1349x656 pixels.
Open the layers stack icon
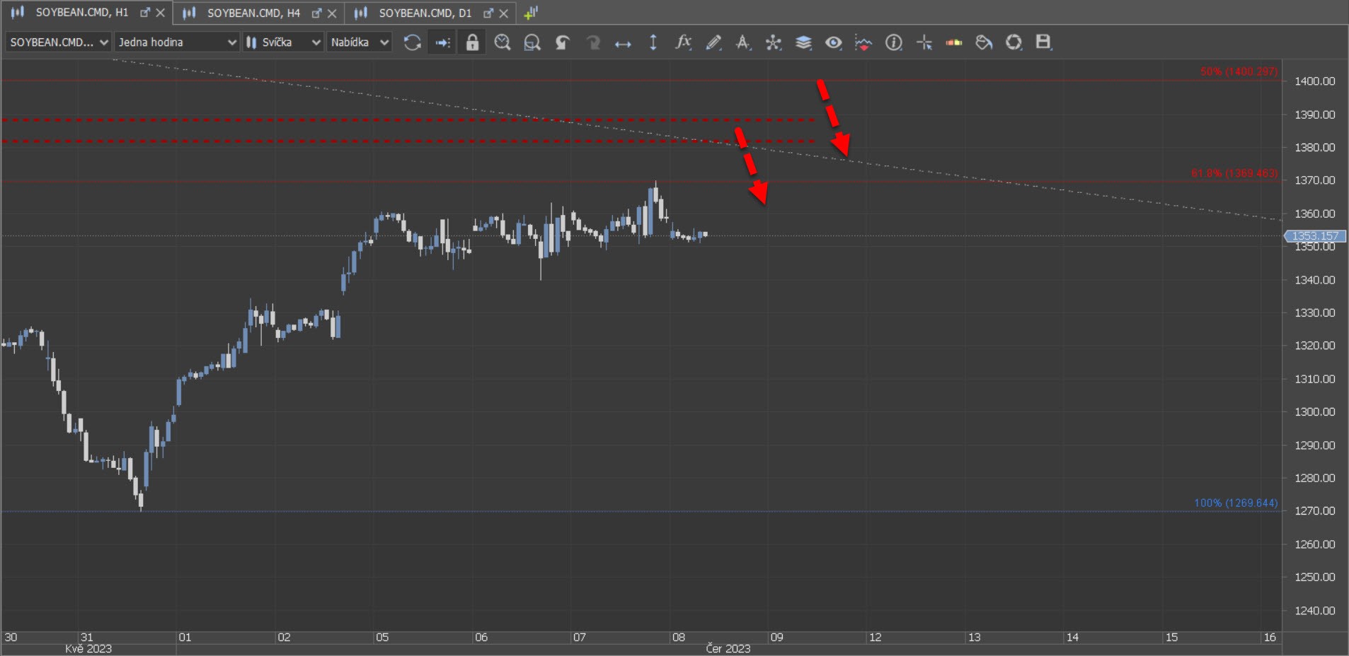pos(803,42)
